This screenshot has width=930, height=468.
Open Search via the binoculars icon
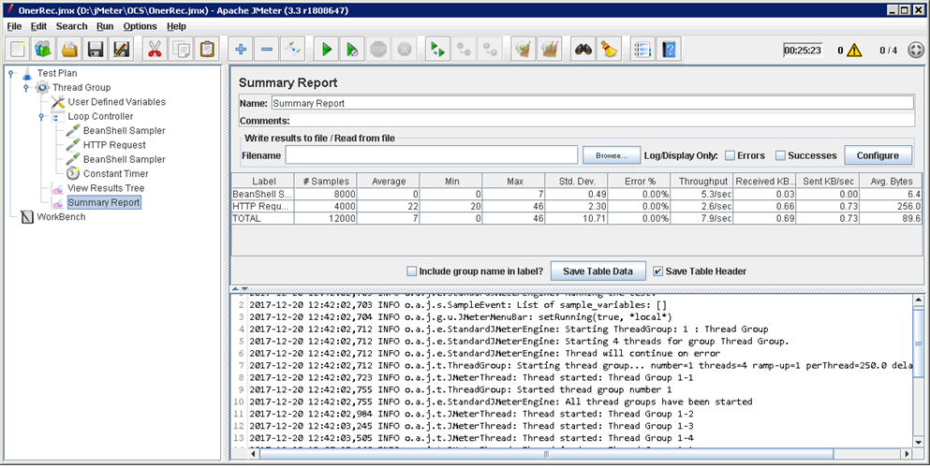coord(583,50)
